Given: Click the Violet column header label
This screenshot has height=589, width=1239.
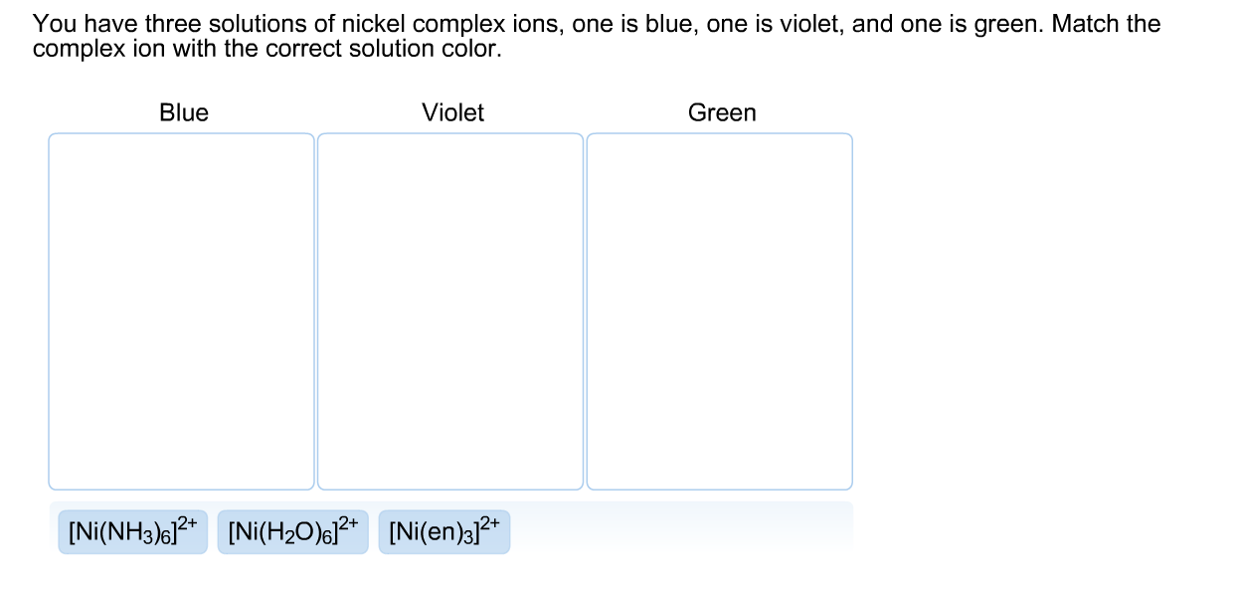Looking at the screenshot, I should [x=452, y=112].
